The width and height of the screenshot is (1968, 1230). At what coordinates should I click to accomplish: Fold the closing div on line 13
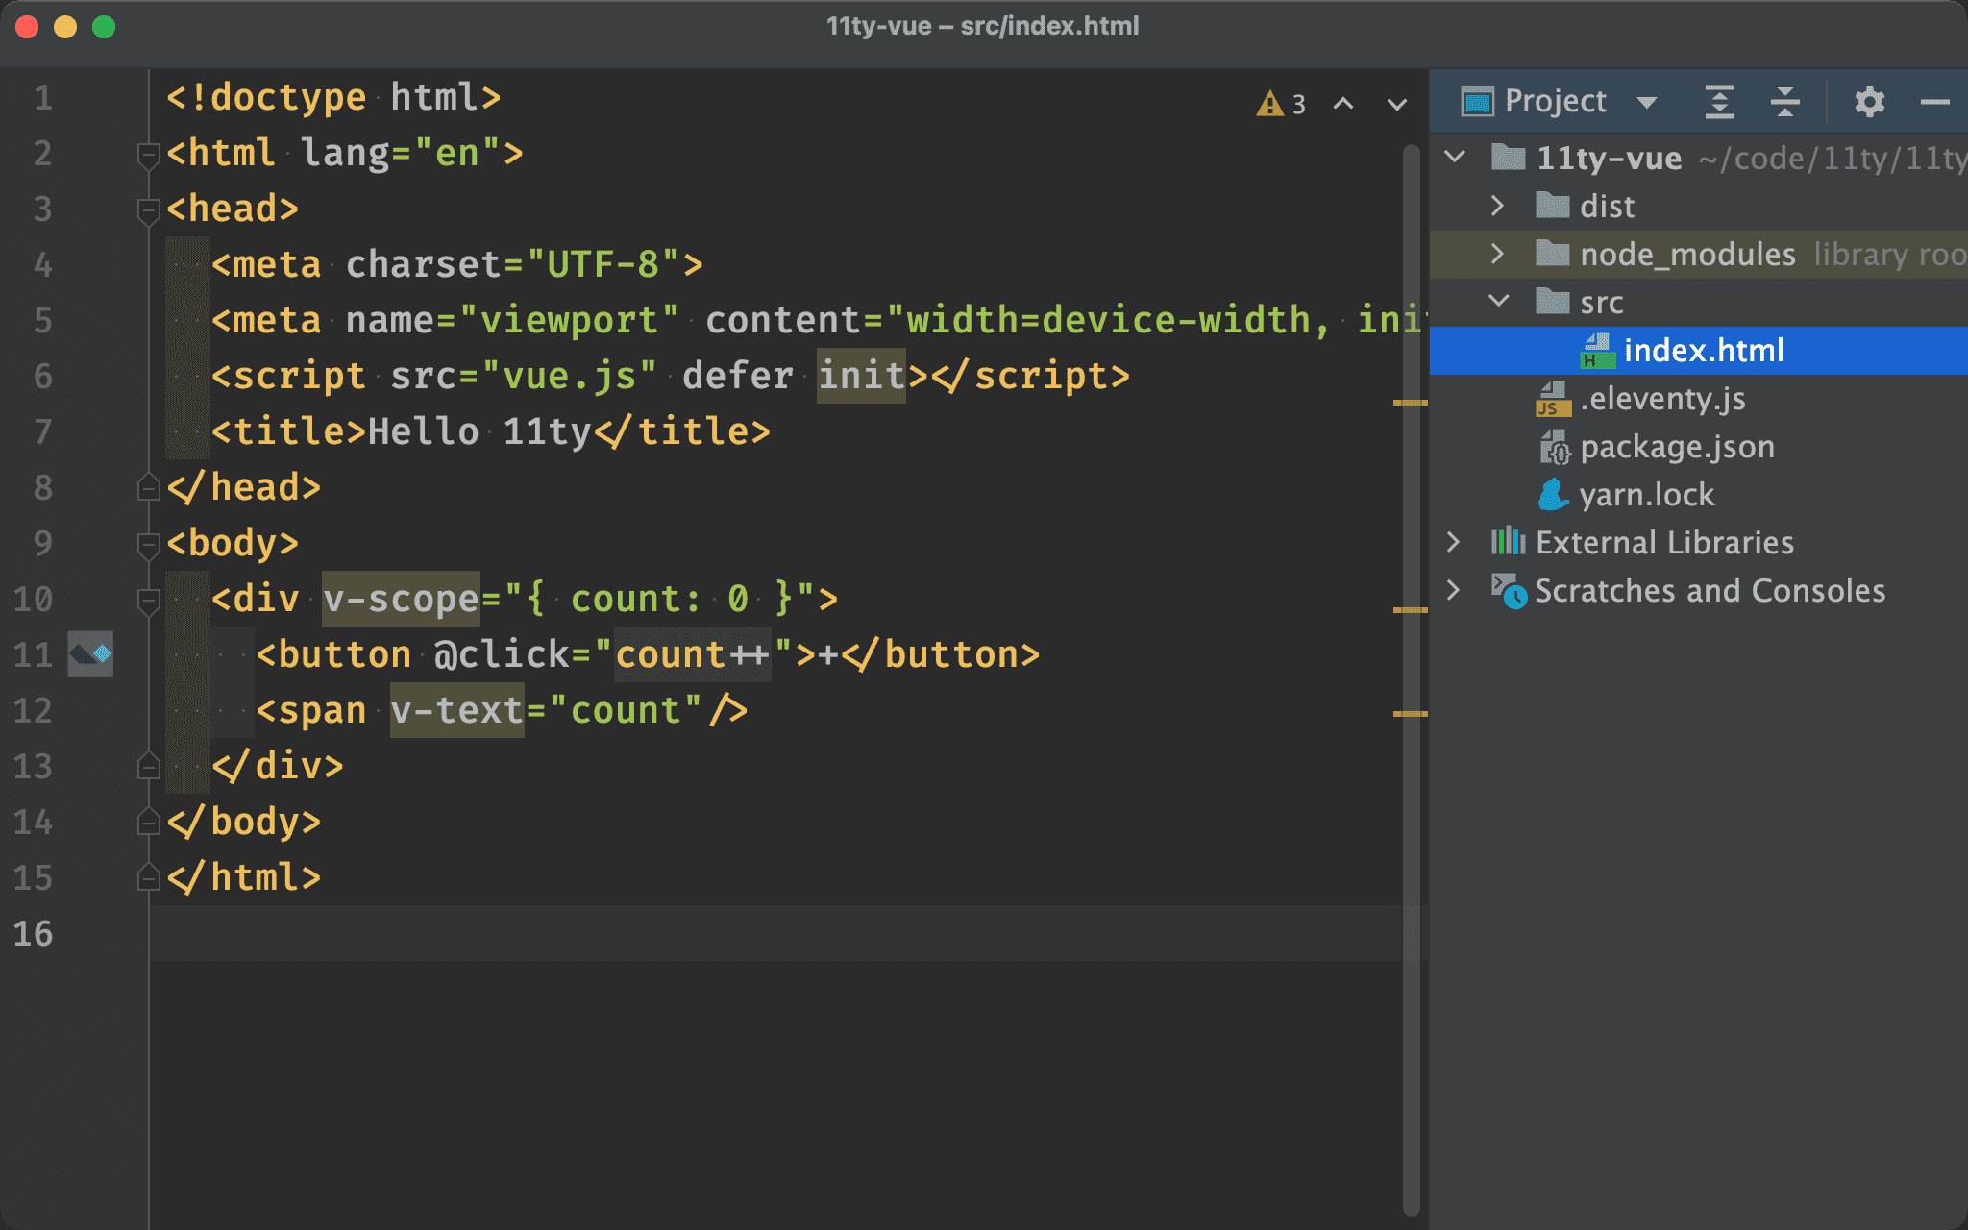148,766
